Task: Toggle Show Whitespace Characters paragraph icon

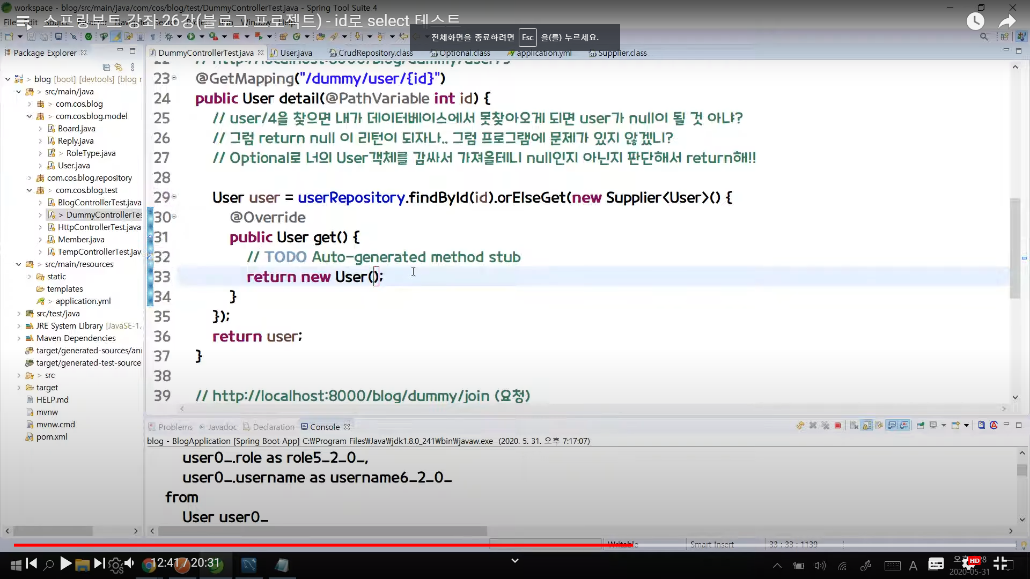Action: (153, 36)
